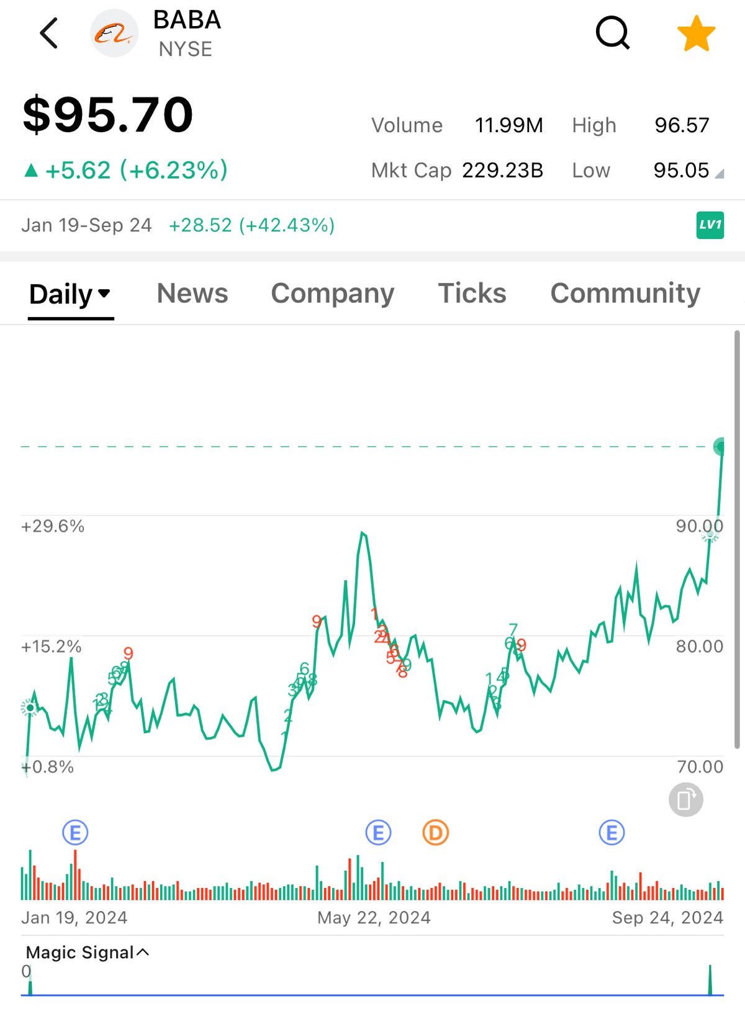Open the Ticks tab
Screen dimensions: 745x1024
tap(472, 294)
